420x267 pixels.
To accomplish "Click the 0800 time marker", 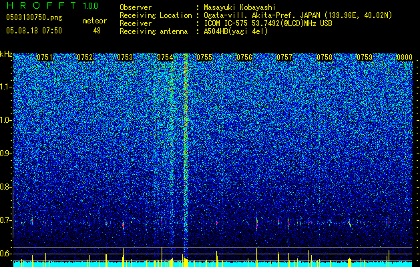I will tap(405, 57).
